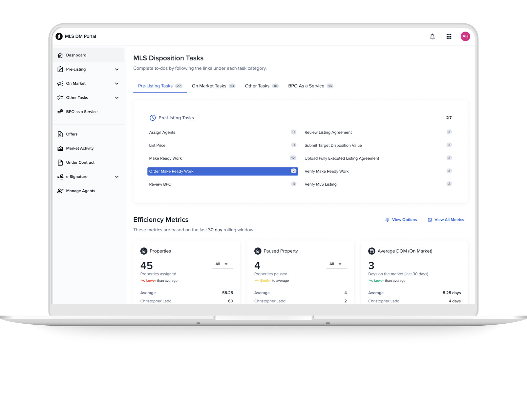Go to Market Activity in sidebar

(x=79, y=148)
